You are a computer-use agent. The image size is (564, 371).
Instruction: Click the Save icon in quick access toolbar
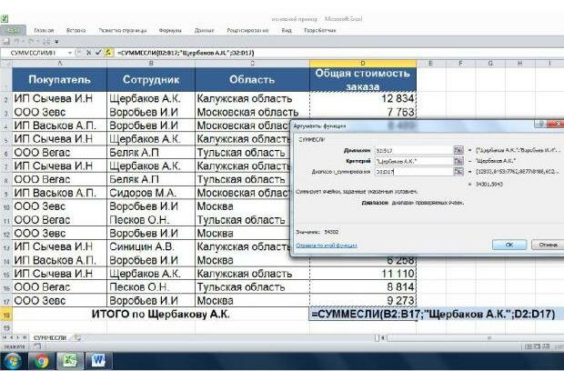click(x=6, y=42)
